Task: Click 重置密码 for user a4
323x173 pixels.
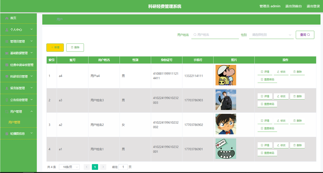Action: pyautogui.click(x=267, y=80)
